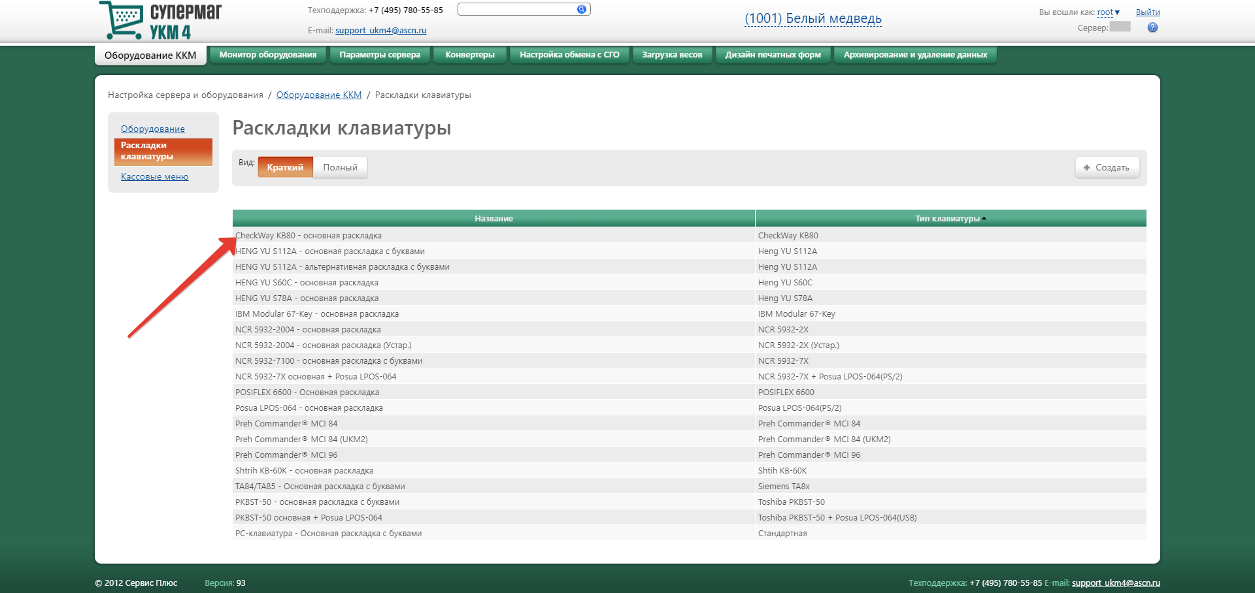This screenshot has width=1255, height=593.
Task: Open the Монитор оборудования tab
Action: (268, 55)
